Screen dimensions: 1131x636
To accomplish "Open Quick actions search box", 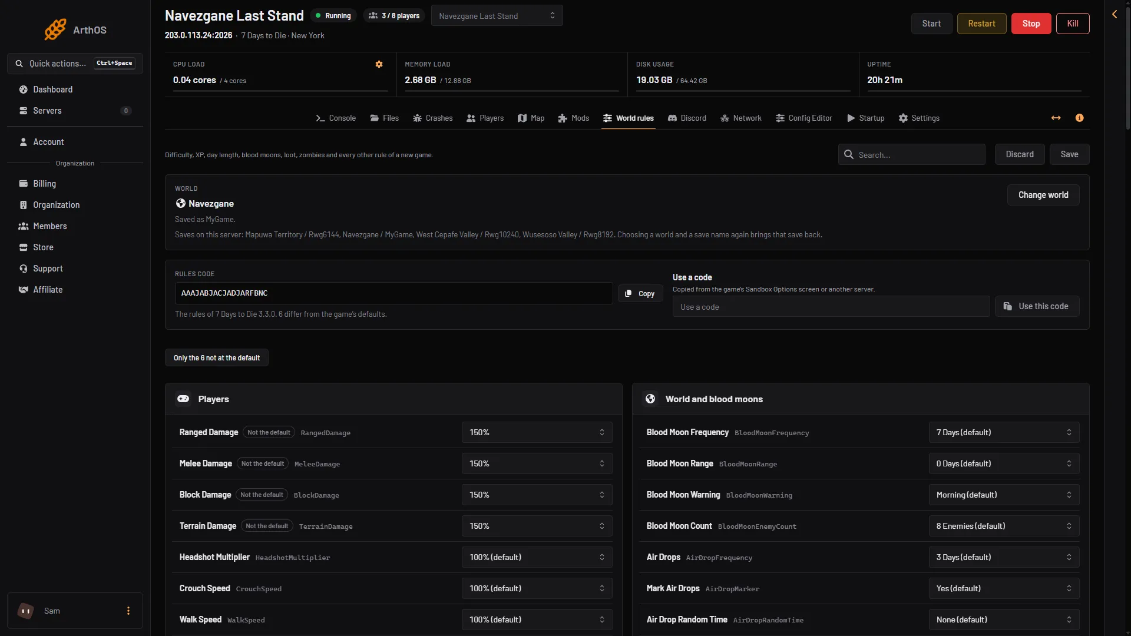I will (75, 64).
